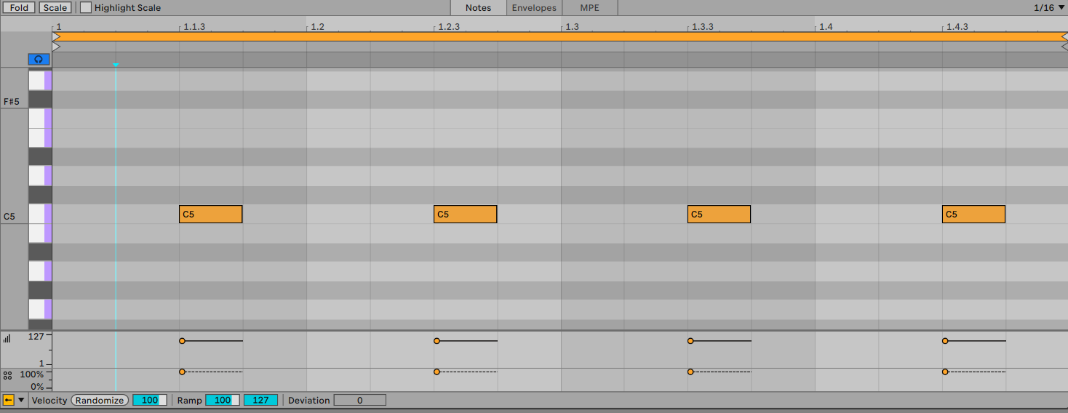Click the Ramp end value field 127

pos(260,400)
